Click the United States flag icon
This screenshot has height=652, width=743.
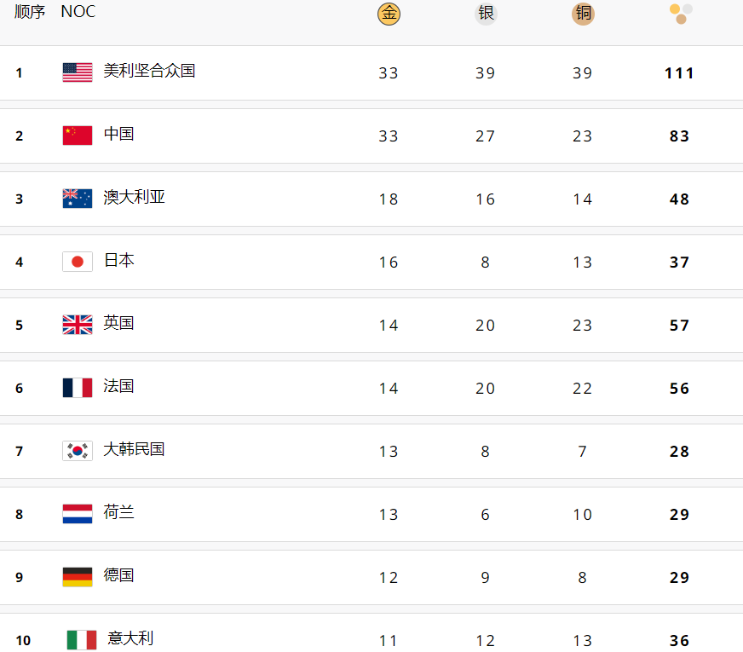point(78,72)
